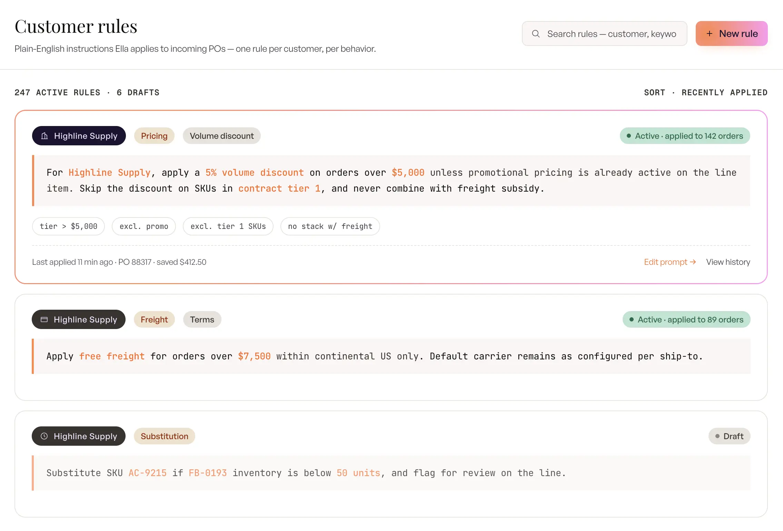The image size is (783, 531).
Task: Focus the Search rules input field
Action: (x=604, y=33)
